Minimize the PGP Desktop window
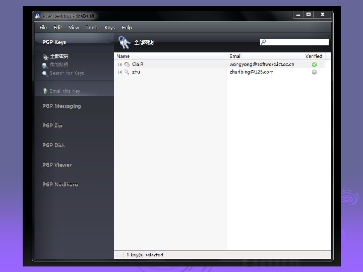The height and width of the screenshot is (272, 363). [298, 15]
